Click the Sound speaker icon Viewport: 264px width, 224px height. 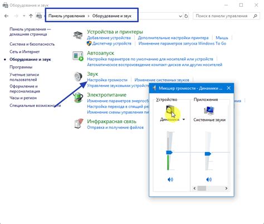point(78,76)
